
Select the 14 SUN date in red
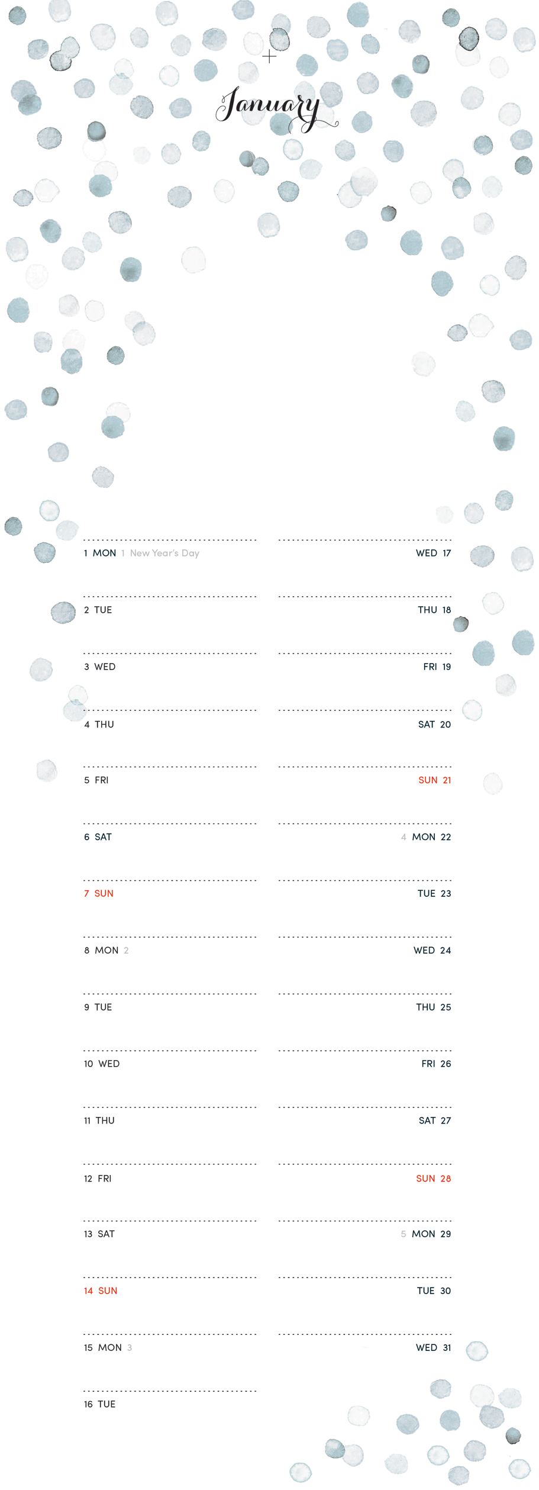coord(101,1291)
